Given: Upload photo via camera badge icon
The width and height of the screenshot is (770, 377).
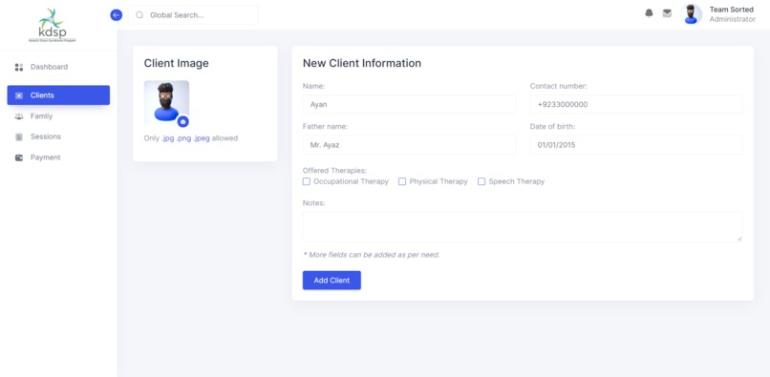Looking at the screenshot, I should pos(183,121).
